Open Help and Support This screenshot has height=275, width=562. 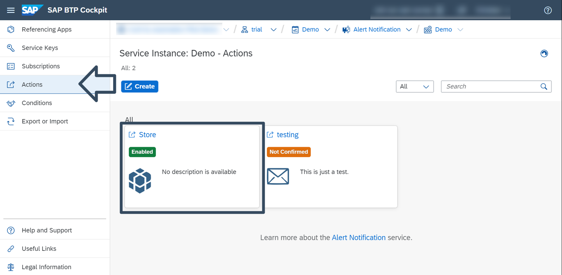[x=55, y=230]
